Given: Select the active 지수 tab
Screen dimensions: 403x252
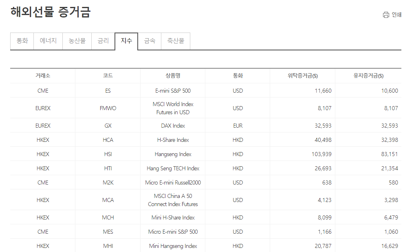Looking at the screenshot, I should (x=126, y=41).
